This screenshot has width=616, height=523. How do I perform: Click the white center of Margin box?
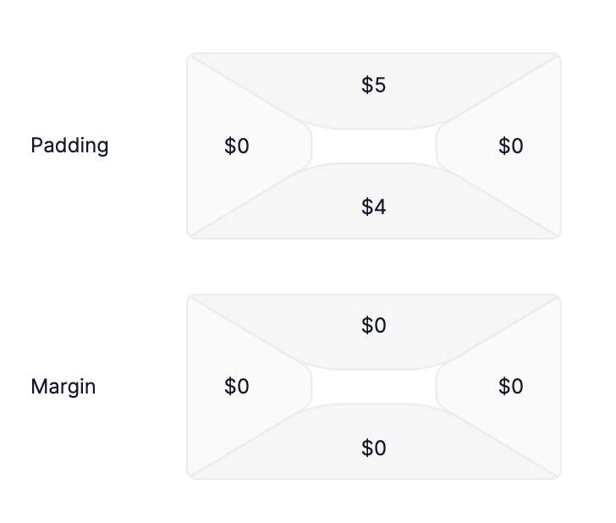click(x=374, y=387)
